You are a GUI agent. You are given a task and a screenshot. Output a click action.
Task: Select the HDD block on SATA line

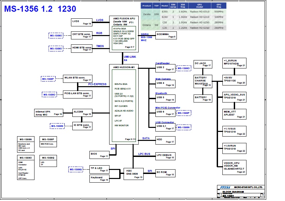165,141
